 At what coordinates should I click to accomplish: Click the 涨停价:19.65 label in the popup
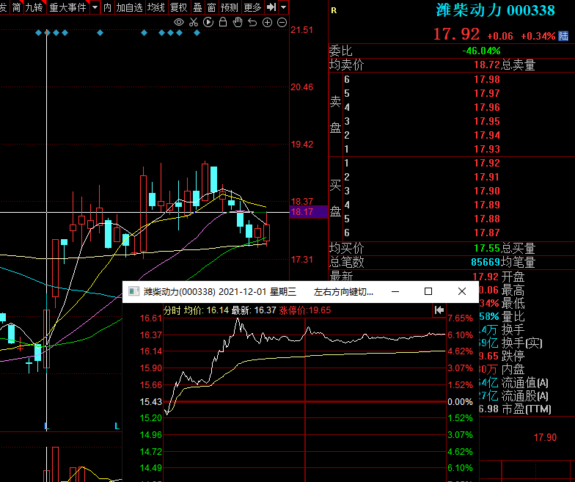tap(305, 310)
